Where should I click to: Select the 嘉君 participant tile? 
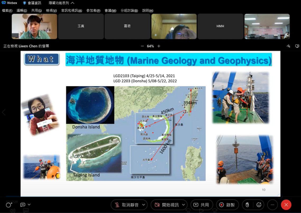click(x=128, y=26)
